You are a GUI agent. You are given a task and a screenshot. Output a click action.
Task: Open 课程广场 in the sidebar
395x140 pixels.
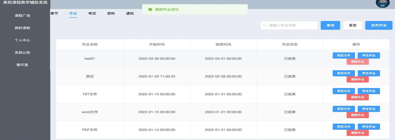click(22, 16)
